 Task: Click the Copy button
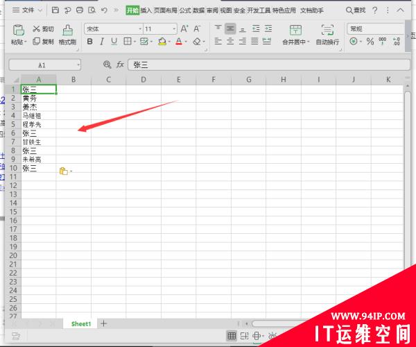[44, 42]
